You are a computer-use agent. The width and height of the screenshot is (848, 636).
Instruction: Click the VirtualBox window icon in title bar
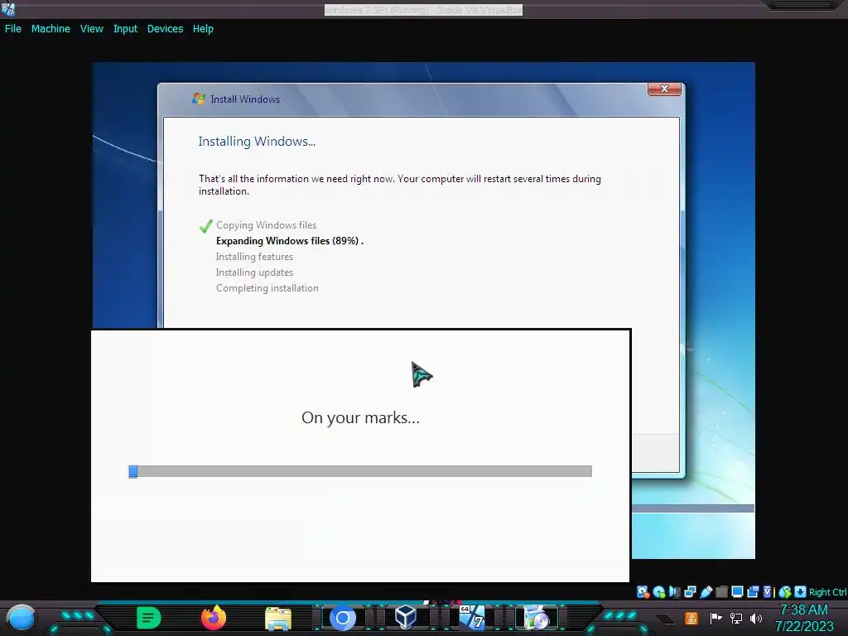click(x=8, y=8)
